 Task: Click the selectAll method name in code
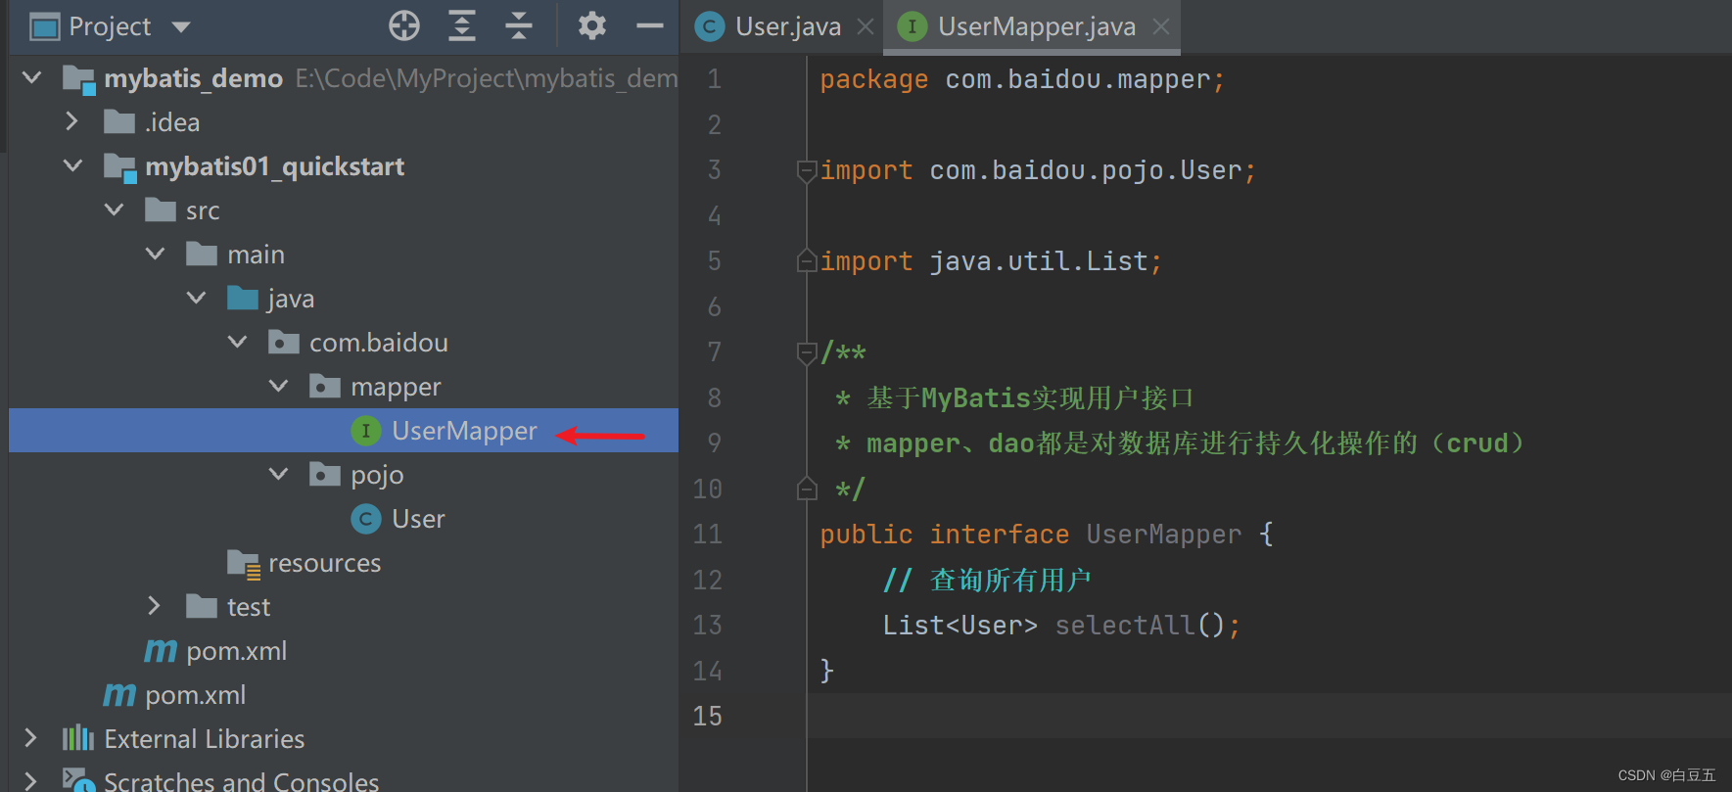1125,625
